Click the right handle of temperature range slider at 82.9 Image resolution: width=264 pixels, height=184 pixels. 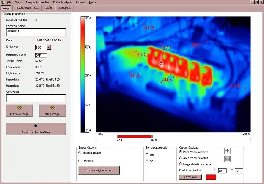tap(152, 136)
